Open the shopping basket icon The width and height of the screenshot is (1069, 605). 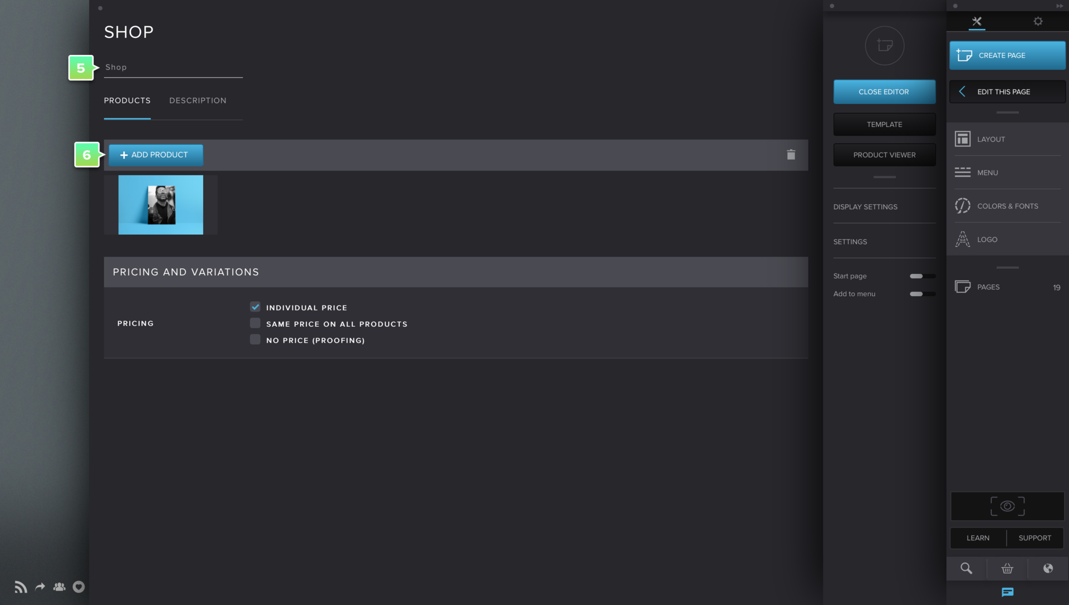(1007, 568)
